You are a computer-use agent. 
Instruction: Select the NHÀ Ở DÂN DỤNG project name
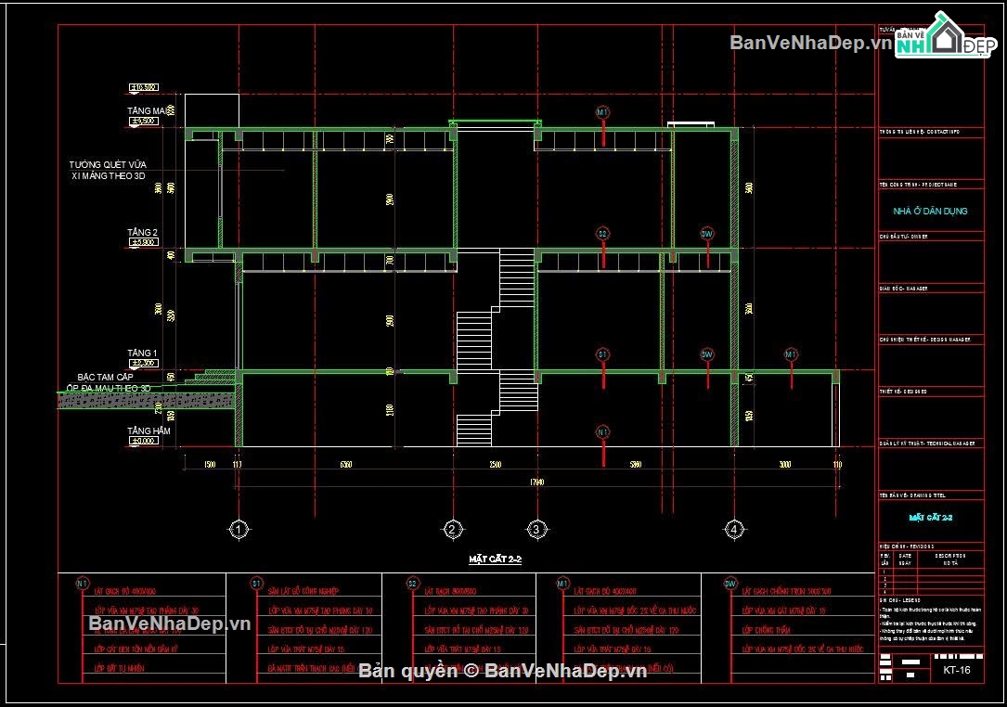coord(930,211)
